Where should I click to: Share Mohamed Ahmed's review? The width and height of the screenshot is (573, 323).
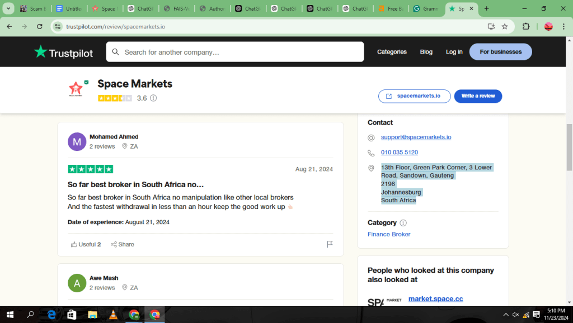pos(123,245)
